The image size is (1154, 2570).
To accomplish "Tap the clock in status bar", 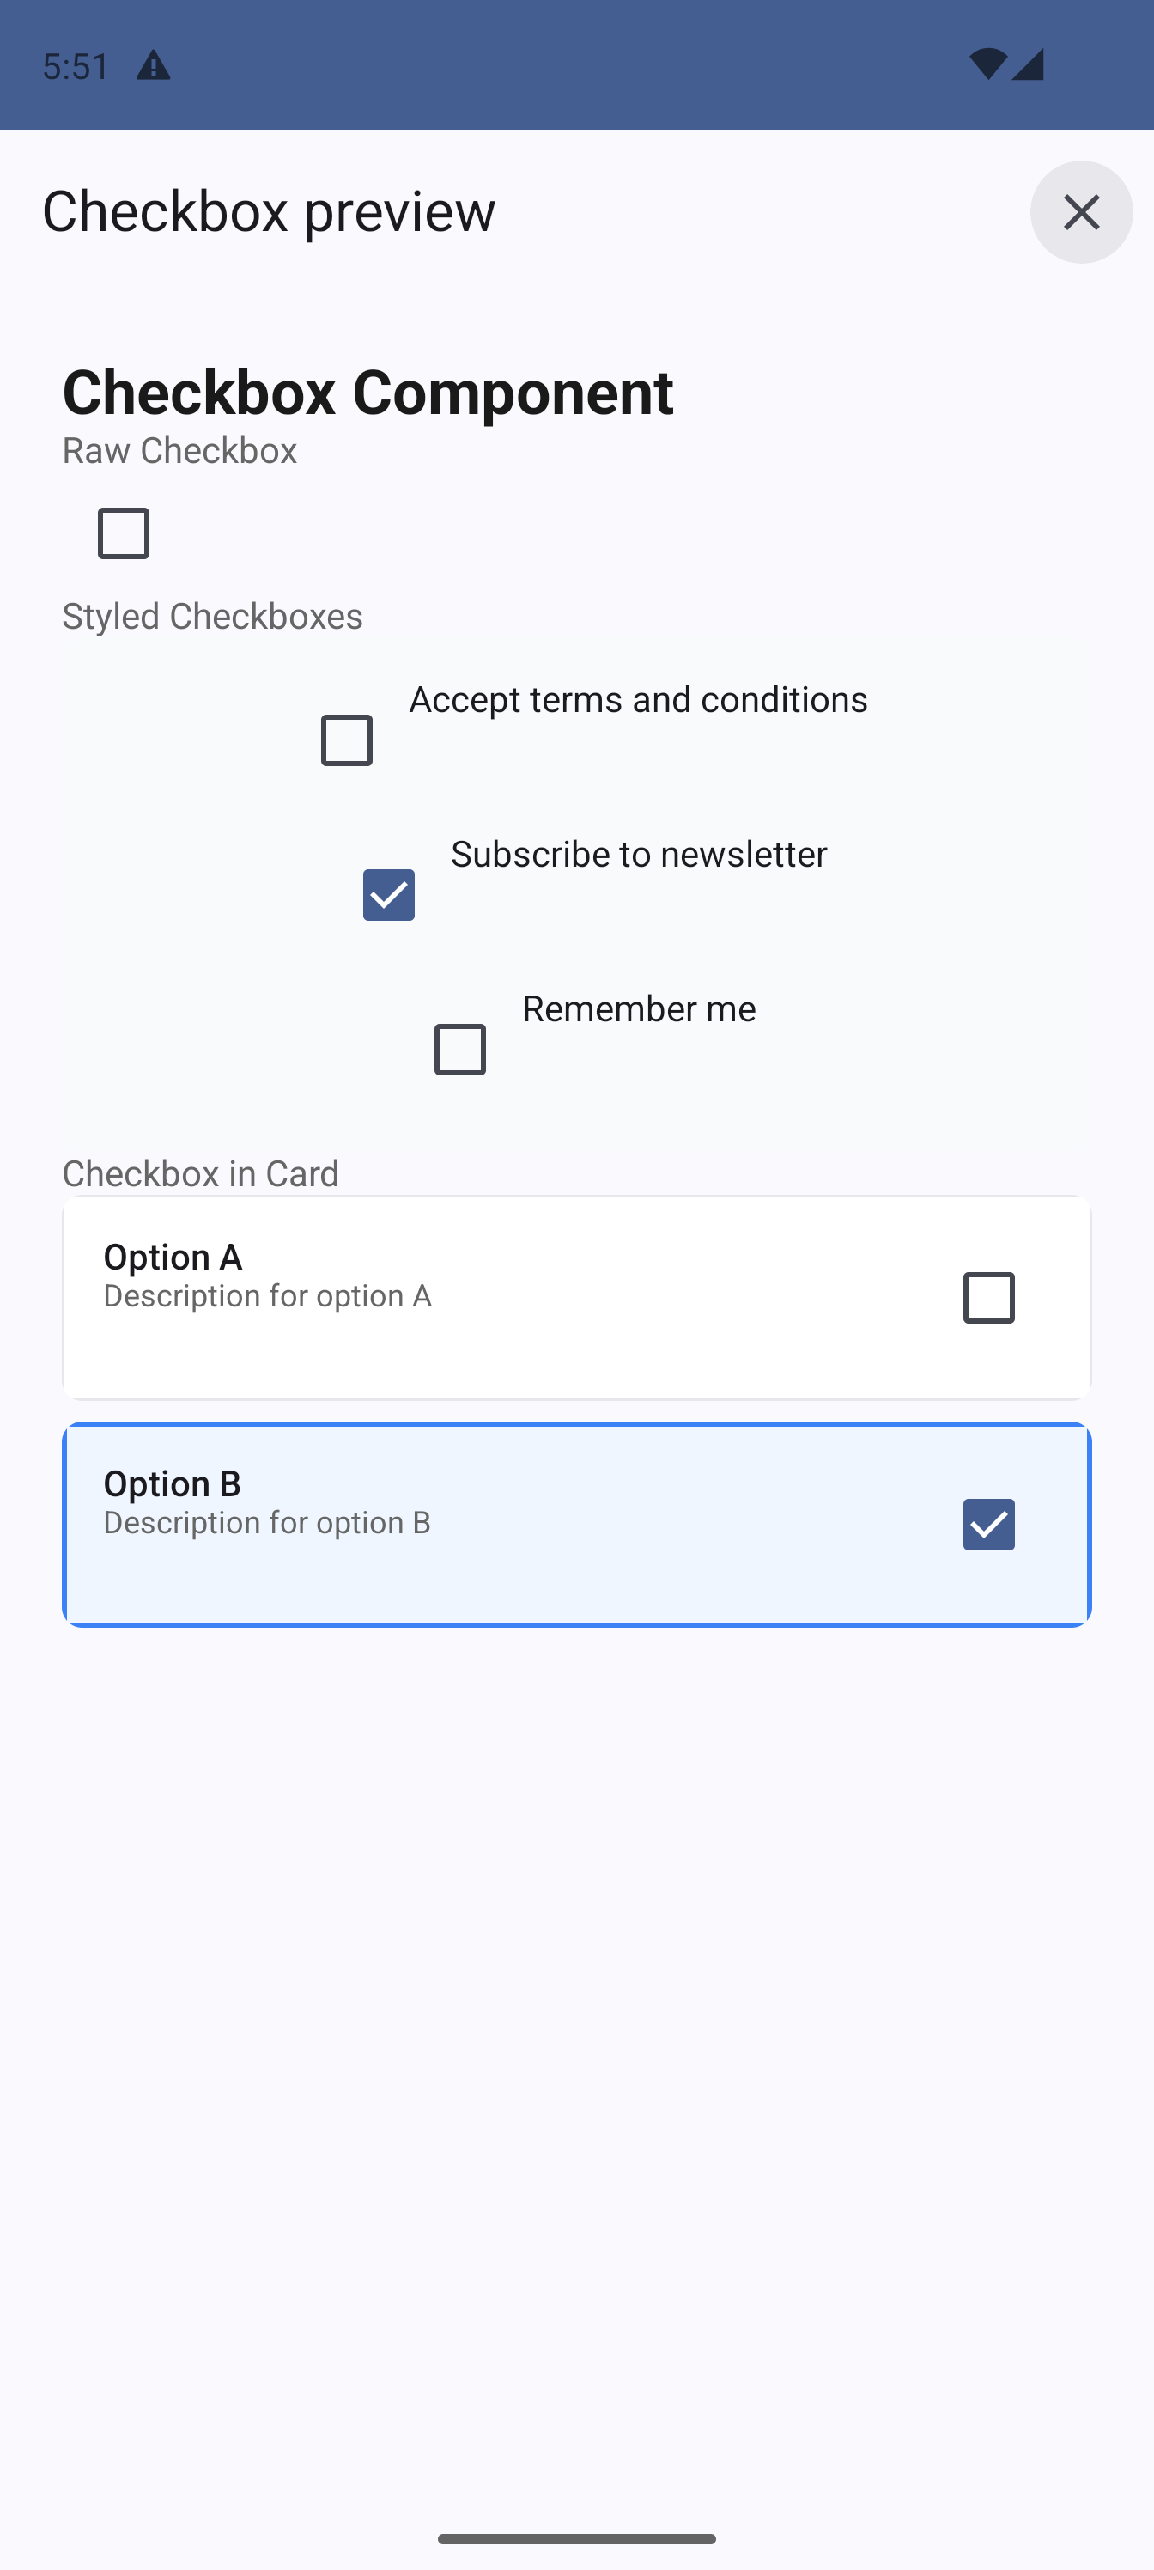I will pos(76,67).
